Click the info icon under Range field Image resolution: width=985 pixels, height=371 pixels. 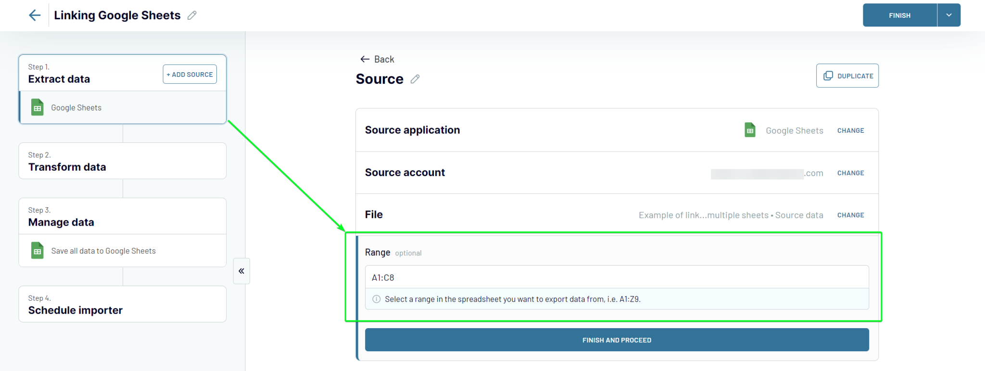[x=377, y=299]
